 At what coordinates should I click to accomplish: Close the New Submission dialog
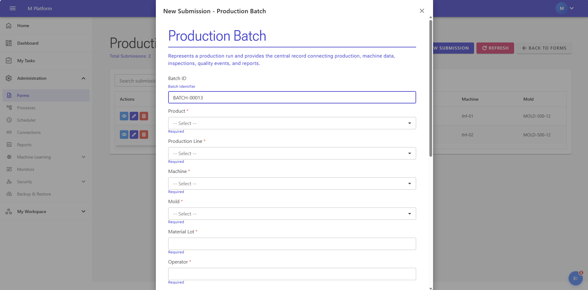point(422,11)
